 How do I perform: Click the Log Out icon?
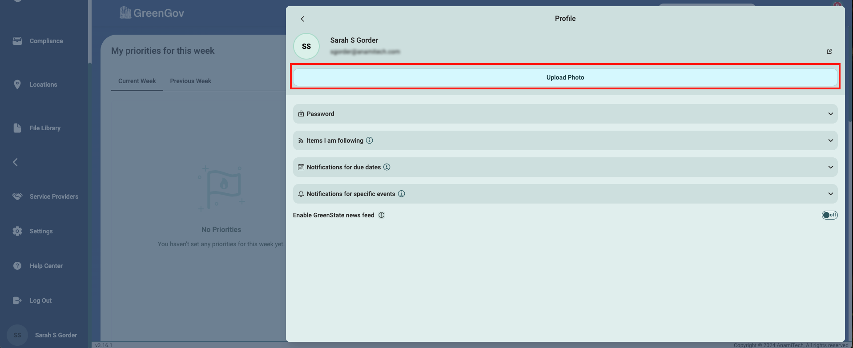point(17,300)
